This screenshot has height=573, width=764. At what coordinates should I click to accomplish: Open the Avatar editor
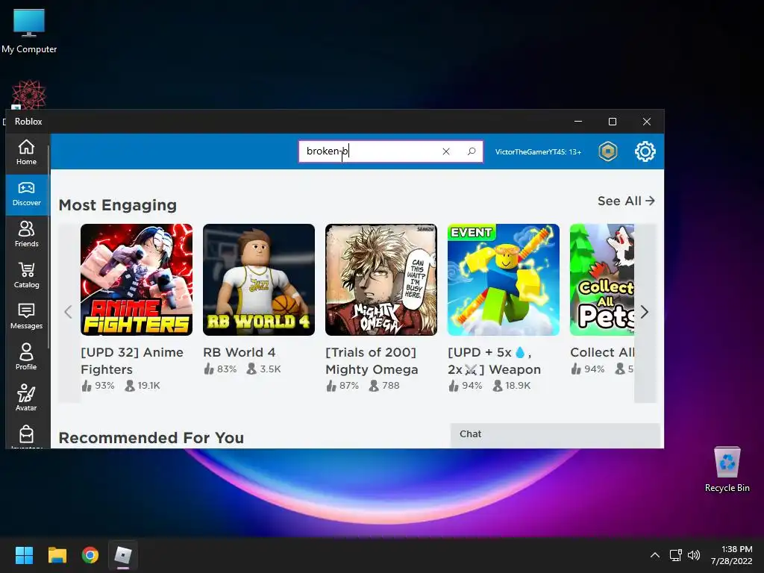coord(26,398)
